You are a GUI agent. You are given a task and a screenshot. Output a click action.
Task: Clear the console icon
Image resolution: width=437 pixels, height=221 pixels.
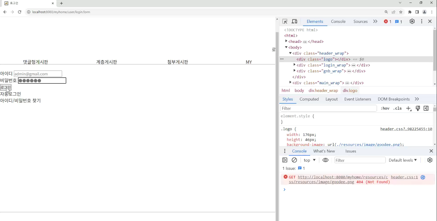pos(294,160)
